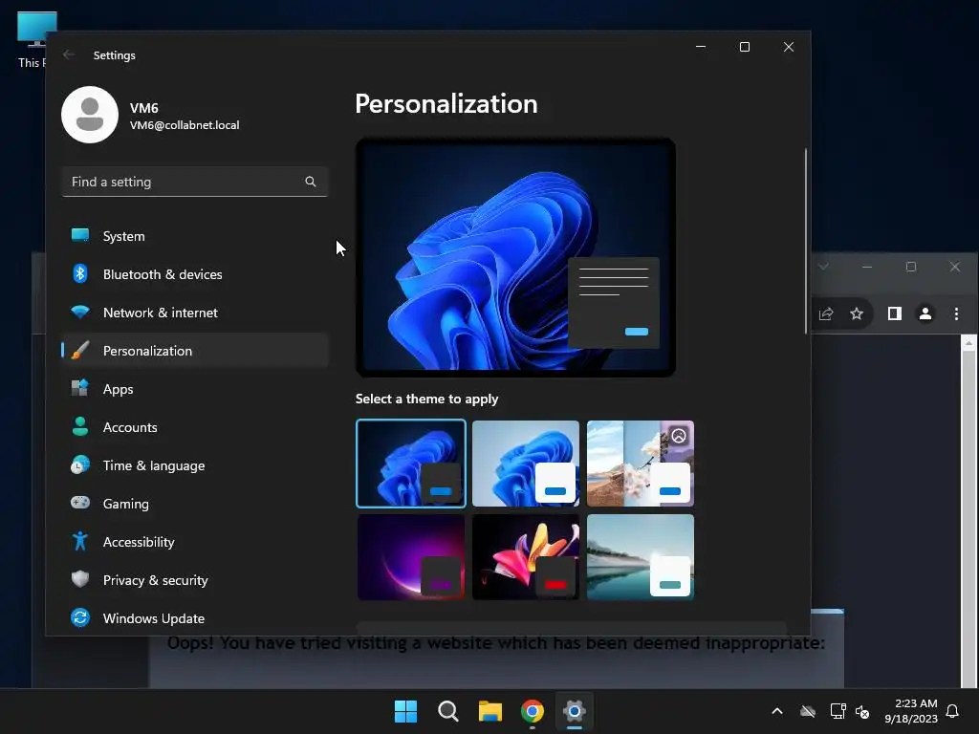Click the cloud sync tray icon
This screenshot has height=734, width=979.
tap(808, 711)
